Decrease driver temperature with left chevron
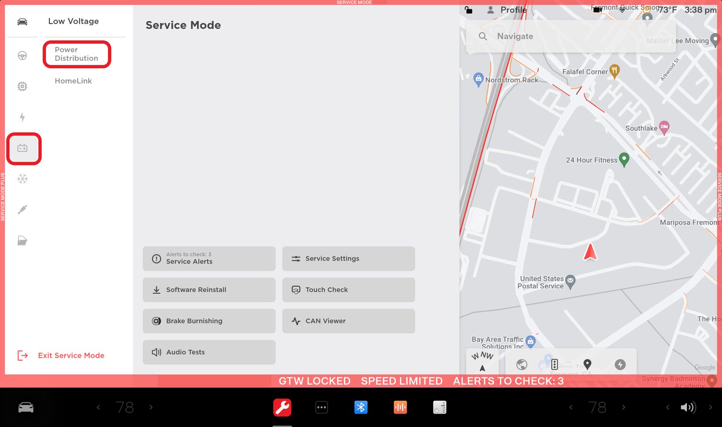Viewport: 722px width, 427px height. (99, 407)
